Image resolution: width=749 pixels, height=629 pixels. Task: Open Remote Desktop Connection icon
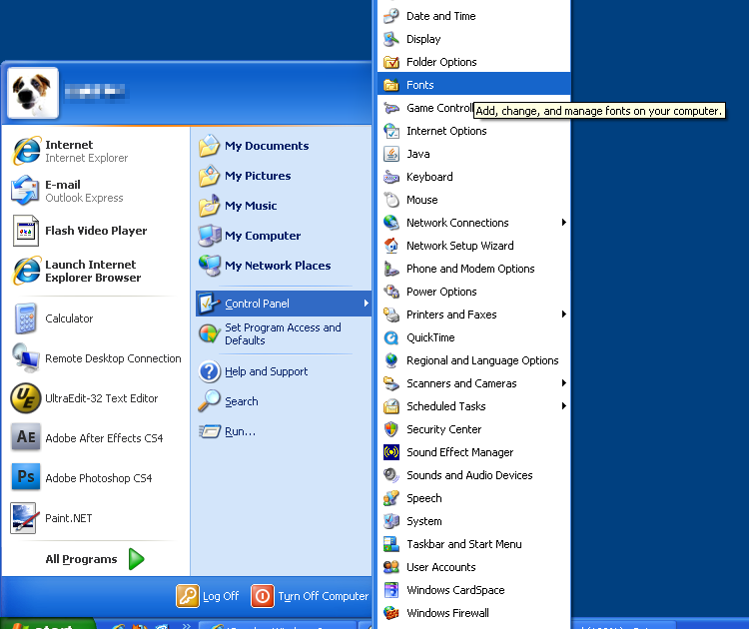click(x=26, y=358)
